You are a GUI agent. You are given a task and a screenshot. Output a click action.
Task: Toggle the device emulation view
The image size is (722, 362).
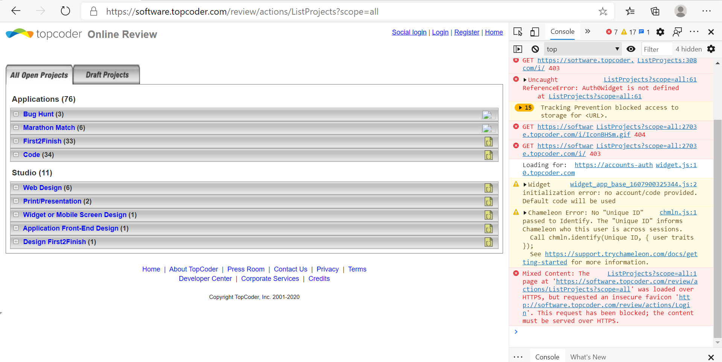[534, 32]
